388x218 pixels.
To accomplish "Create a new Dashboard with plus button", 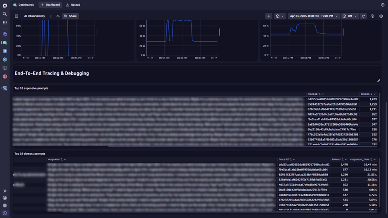I will coord(50,5).
